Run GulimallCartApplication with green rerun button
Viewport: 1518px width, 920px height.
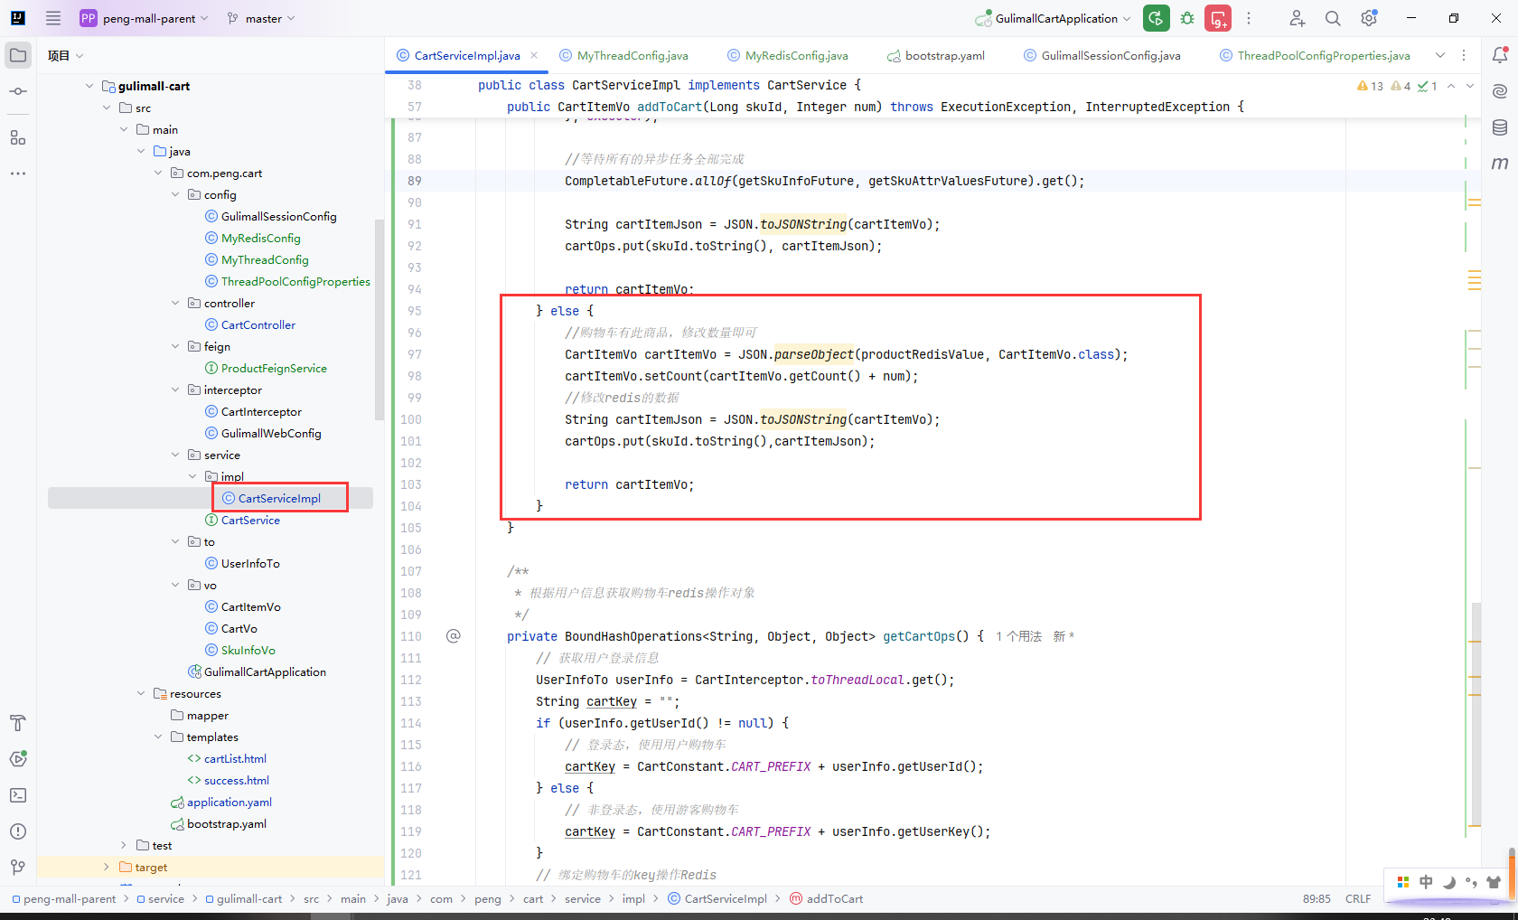coord(1156,18)
